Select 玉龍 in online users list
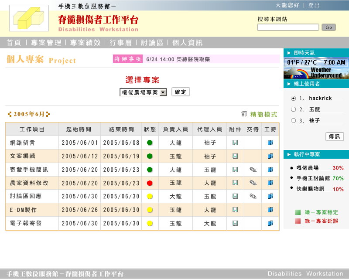This screenshot has width=349, height=279. coord(293,109)
